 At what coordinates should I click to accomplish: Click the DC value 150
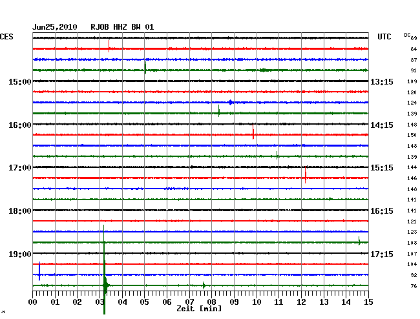pyautogui.click(x=412, y=135)
